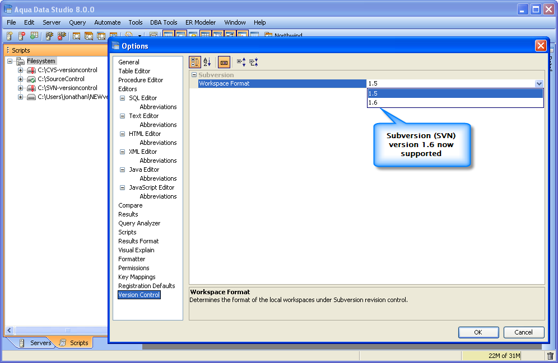Click the drive icon beside C:\SVN-versioncontrol
Viewport: 558px width, 363px height.
tap(31, 88)
